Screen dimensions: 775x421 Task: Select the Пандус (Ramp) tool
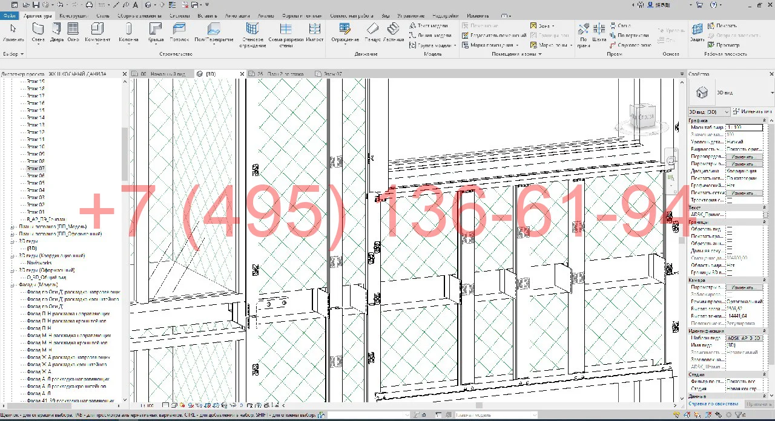click(x=372, y=32)
